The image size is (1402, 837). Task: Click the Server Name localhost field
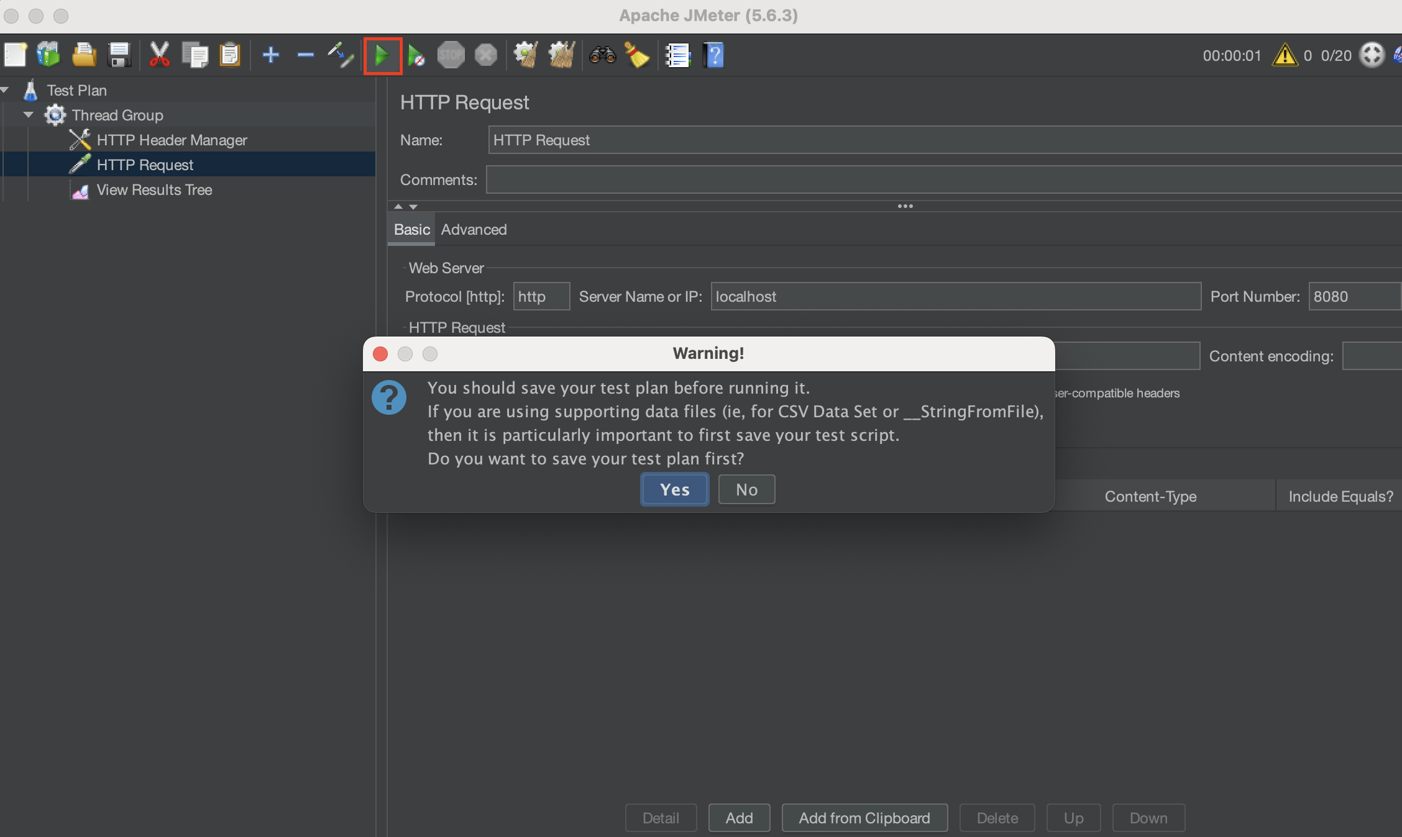(x=955, y=297)
